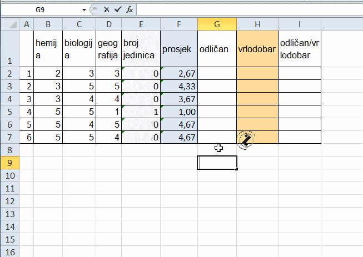Viewport: 363px width, 257px height.
Task: Click the Enter checkmark icon in formula bar
Action: pyautogui.click(x=118, y=9)
